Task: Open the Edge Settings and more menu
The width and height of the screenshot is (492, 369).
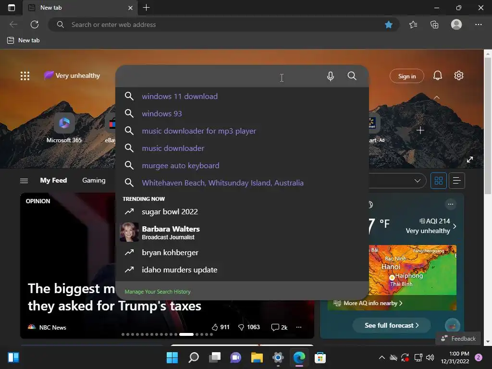Action: [x=478, y=25]
